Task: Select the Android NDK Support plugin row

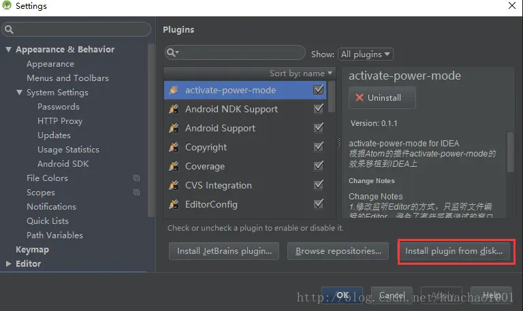Action: [x=245, y=109]
